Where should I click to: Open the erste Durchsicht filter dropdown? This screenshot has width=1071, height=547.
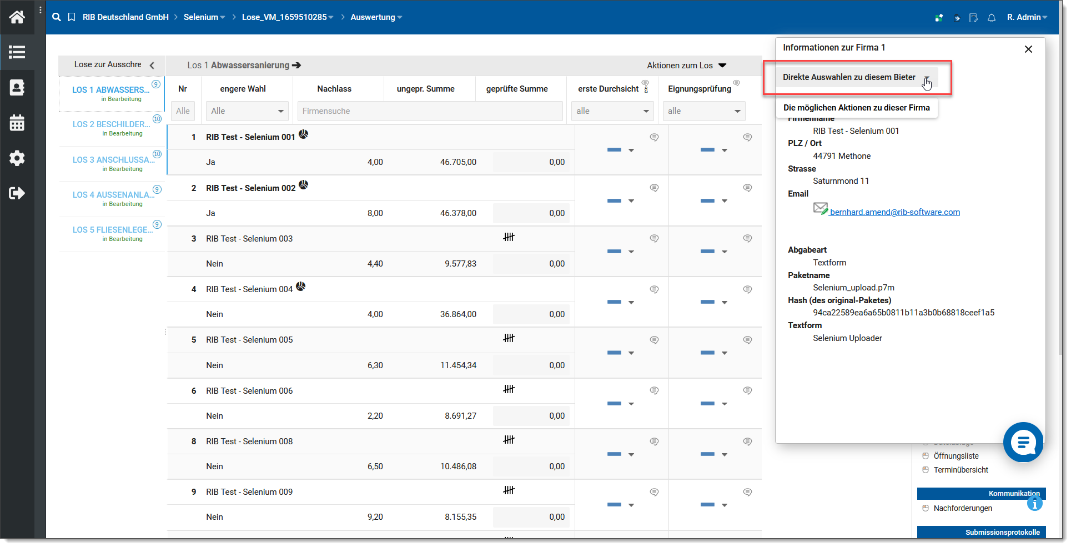click(x=613, y=111)
